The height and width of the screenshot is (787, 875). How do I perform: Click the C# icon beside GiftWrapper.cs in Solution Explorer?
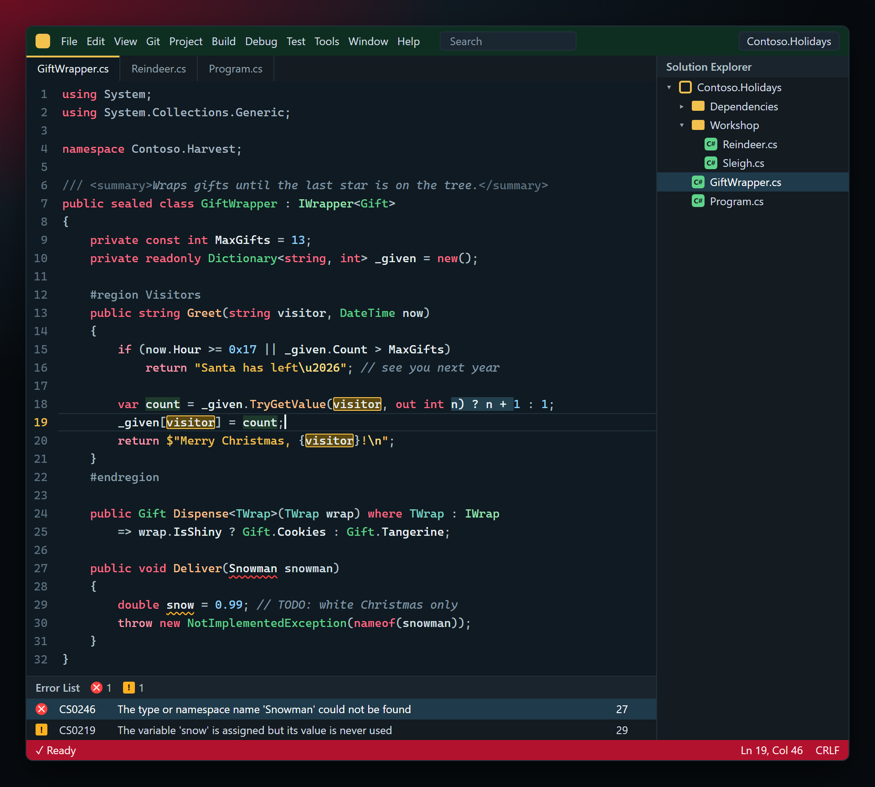click(698, 182)
